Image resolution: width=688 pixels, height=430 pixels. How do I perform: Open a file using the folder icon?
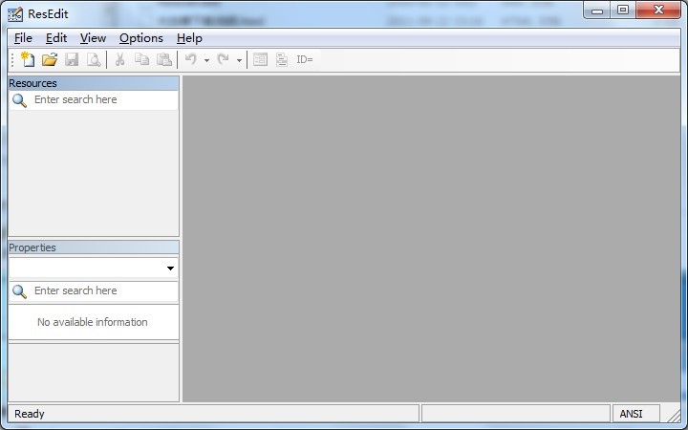[50, 59]
